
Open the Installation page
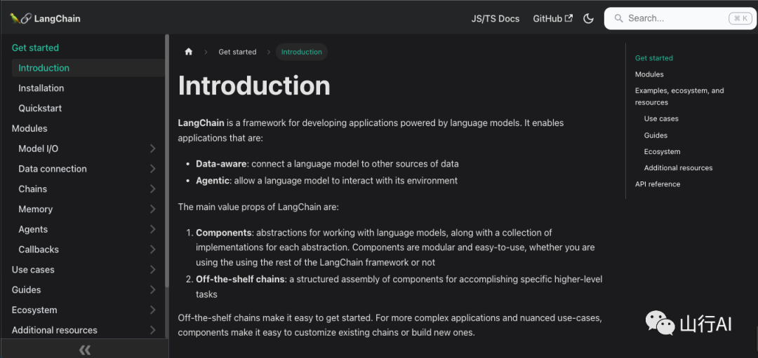pyautogui.click(x=41, y=88)
